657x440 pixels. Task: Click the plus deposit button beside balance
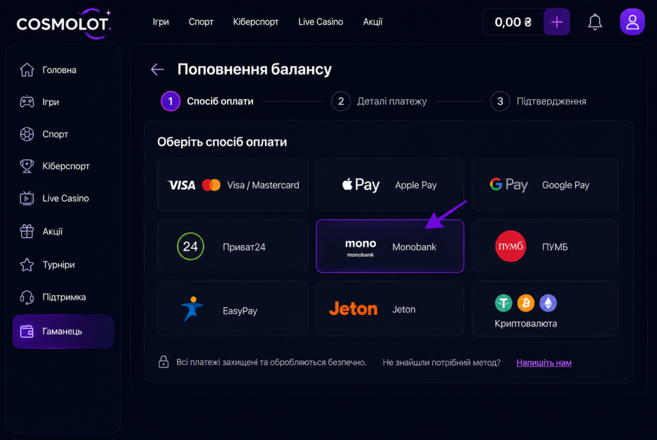tap(556, 22)
